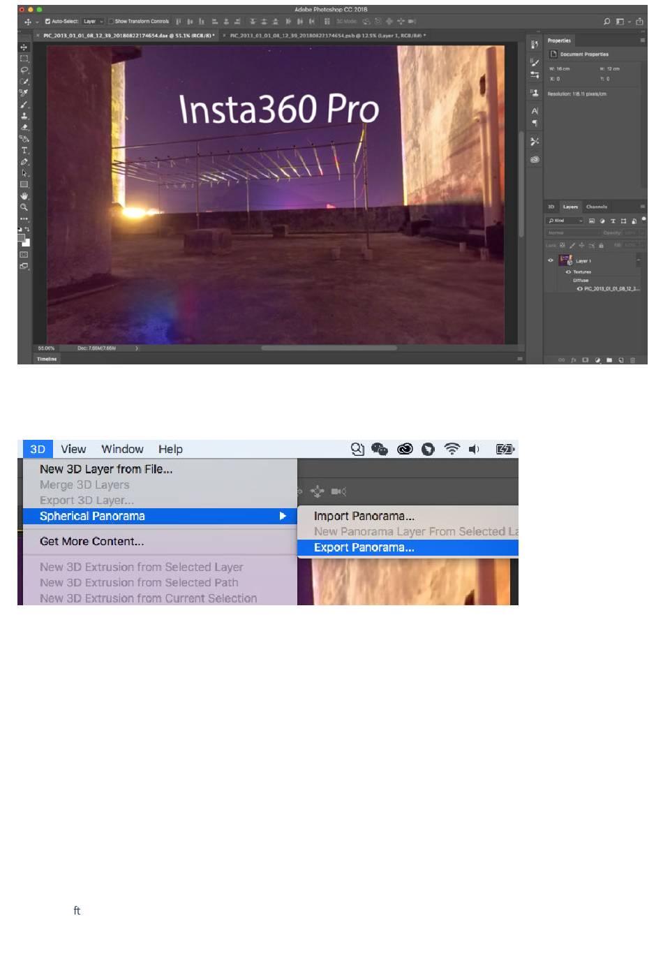Select the Eraser tool
This screenshot has height=962, width=663.
[24, 127]
